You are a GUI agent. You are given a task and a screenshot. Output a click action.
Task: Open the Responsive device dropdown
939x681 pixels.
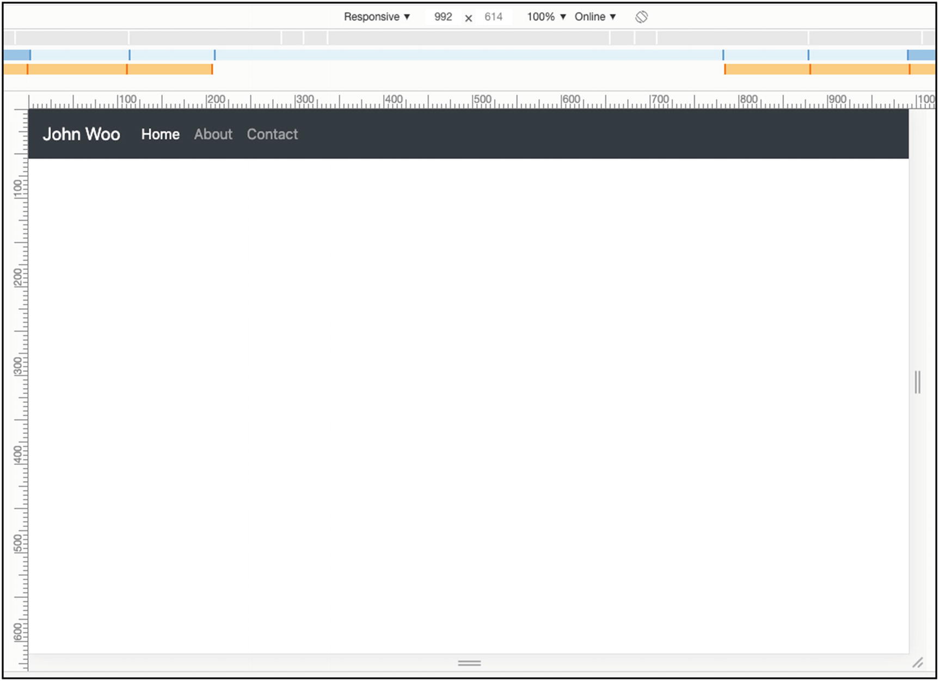376,17
